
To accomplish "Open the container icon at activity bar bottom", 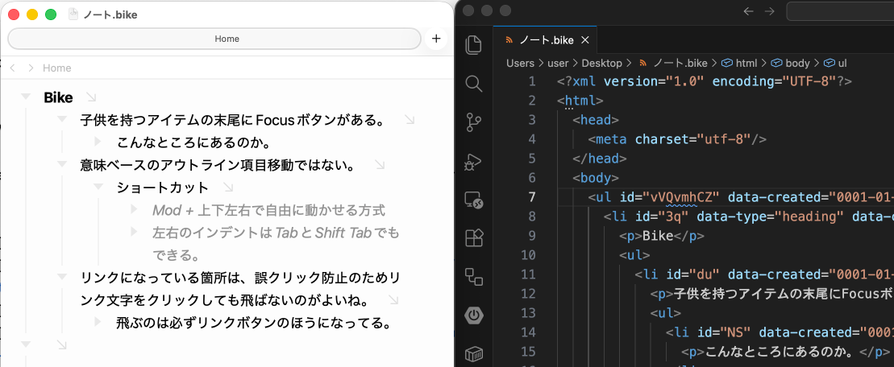I will [474, 354].
